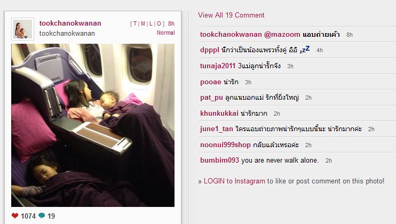This screenshot has height=224, width=396.
Task: Open noonui999shop's profile link
Action: point(225,145)
